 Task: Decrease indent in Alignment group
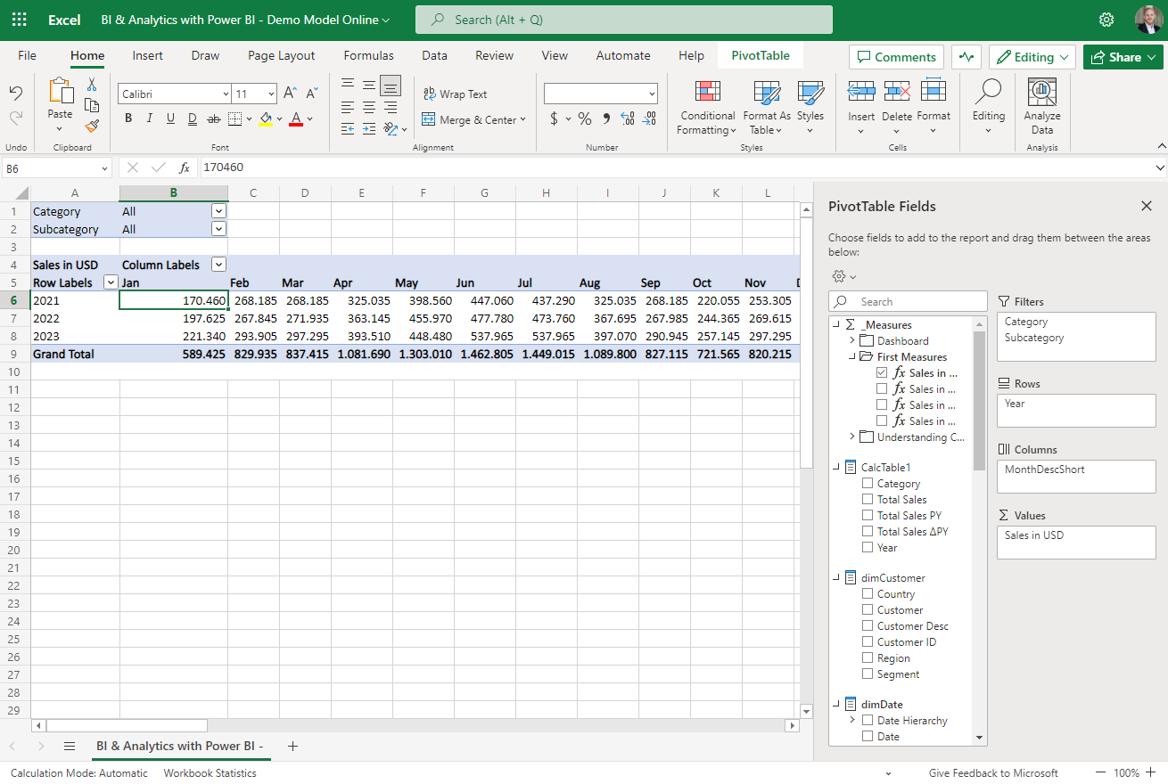[x=348, y=129]
